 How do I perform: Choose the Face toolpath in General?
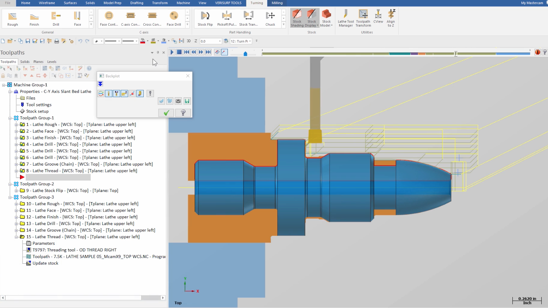(x=77, y=19)
